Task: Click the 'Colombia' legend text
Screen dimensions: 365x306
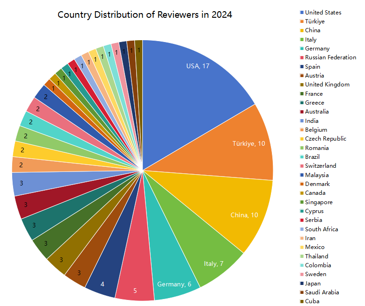Action: (318, 265)
